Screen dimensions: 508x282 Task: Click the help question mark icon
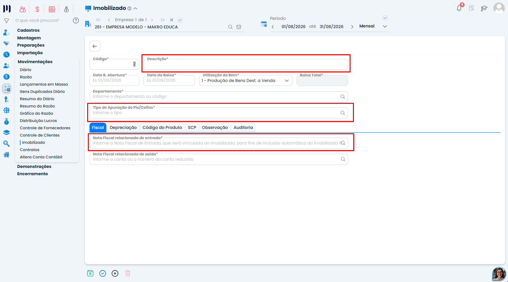(x=76, y=20)
